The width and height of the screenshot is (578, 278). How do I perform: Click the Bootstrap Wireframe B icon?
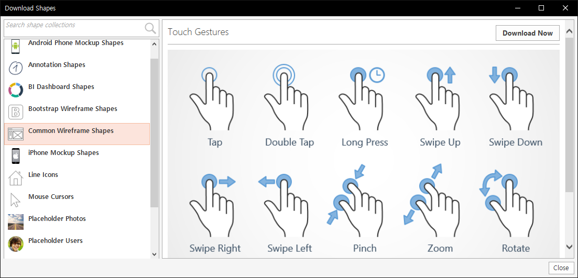pyautogui.click(x=16, y=112)
